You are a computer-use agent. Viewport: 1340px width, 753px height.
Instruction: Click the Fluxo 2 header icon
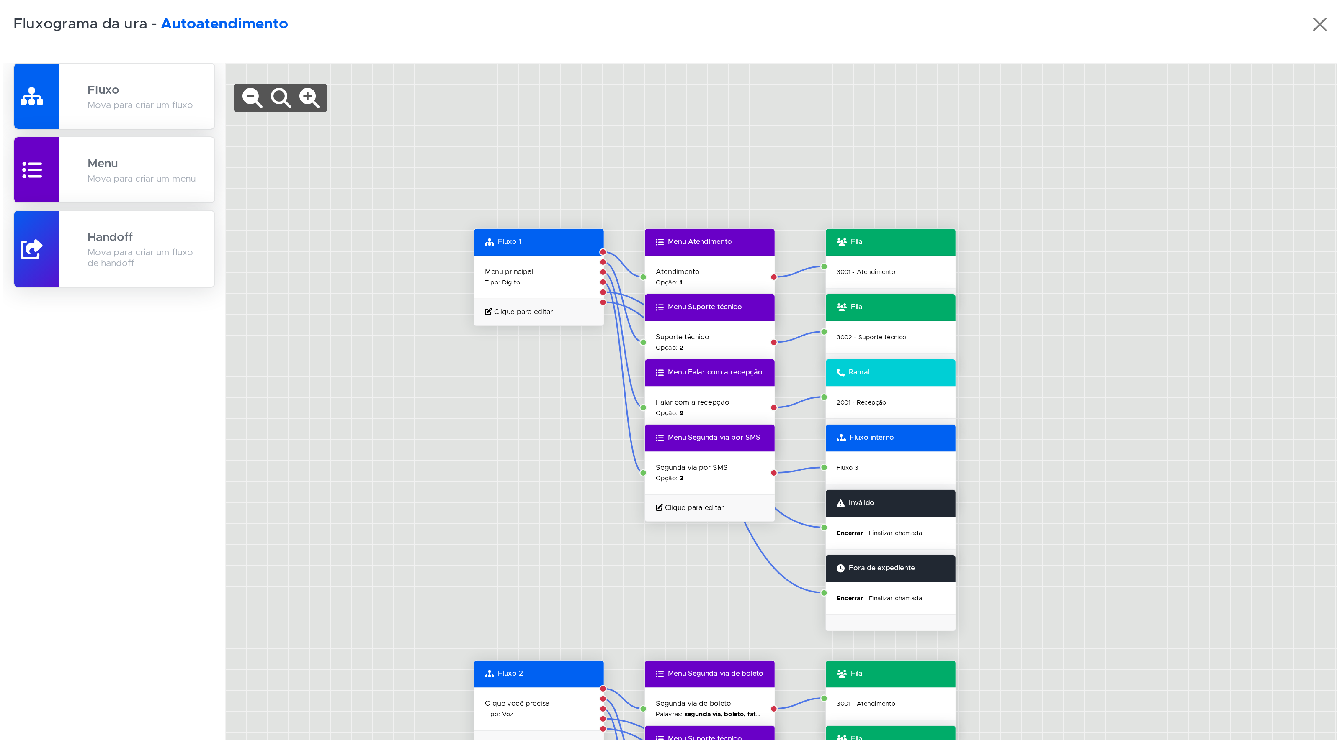[x=490, y=674]
